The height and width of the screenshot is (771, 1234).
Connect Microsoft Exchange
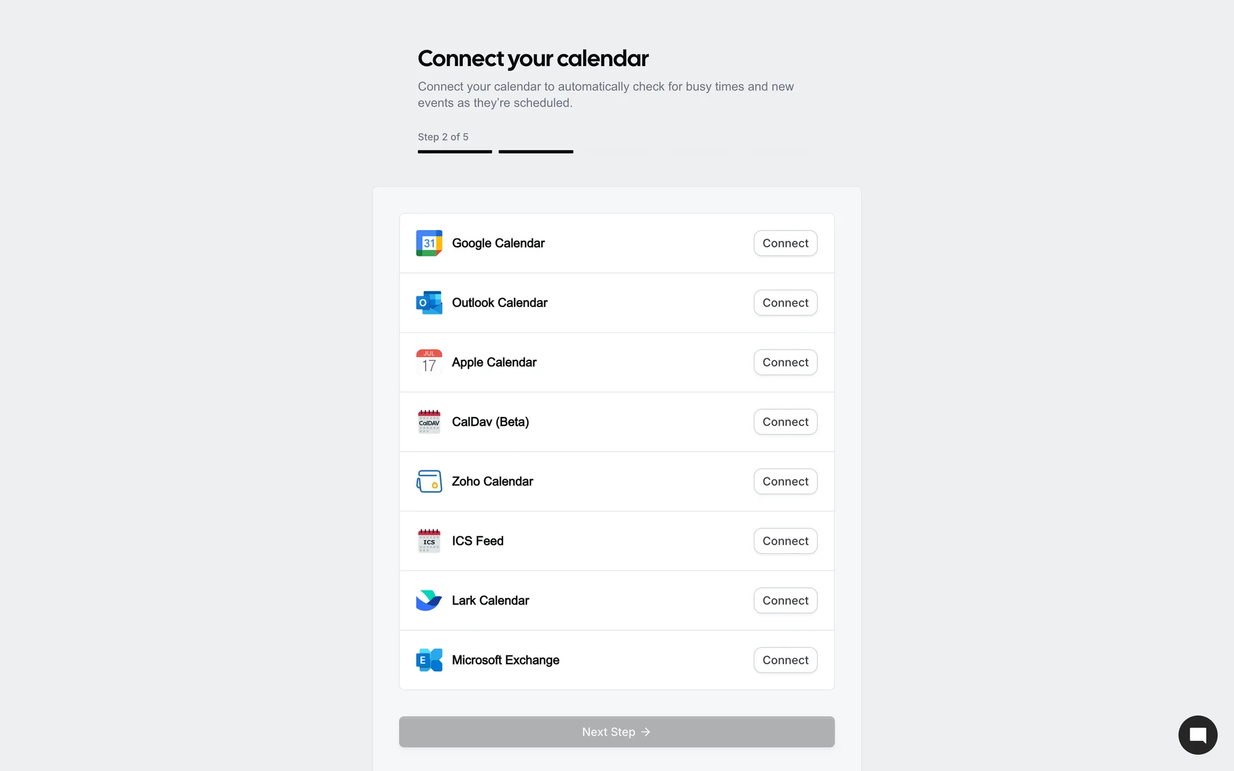pyautogui.click(x=785, y=660)
